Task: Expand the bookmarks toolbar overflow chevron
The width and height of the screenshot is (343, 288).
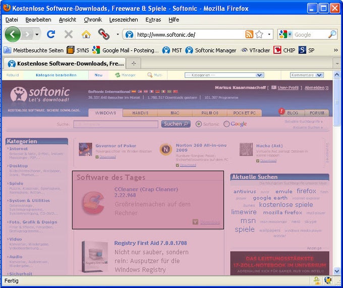Action: click(x=336, y=50)
